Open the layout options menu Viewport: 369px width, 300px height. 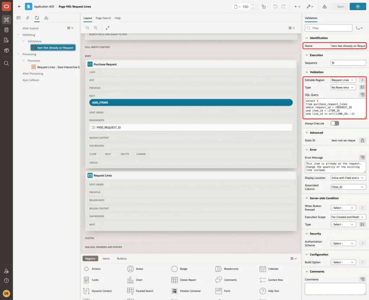click(x=292, y=28)
